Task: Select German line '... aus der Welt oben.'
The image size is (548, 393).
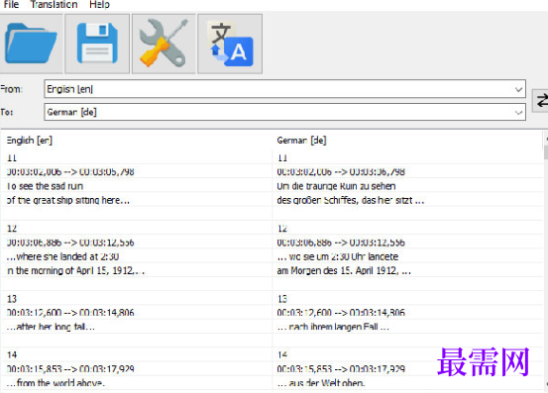Action: pyautogui.click(x=321, y=383)
